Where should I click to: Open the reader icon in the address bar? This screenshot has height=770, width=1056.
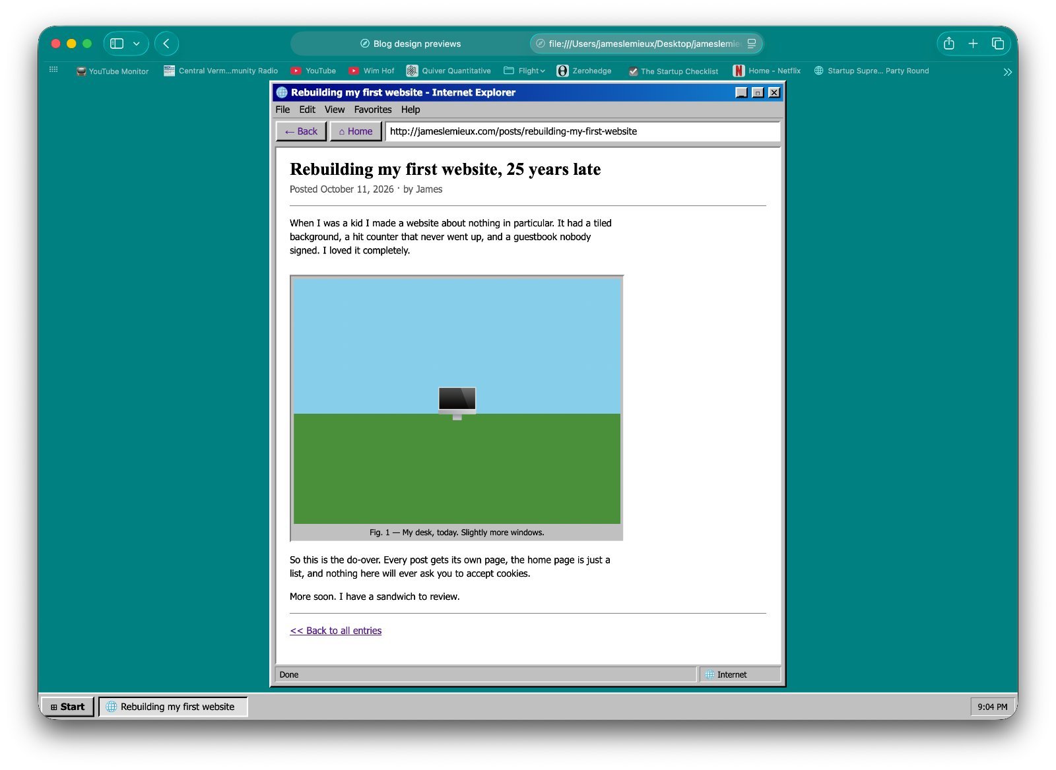click(x=751, y=44)
